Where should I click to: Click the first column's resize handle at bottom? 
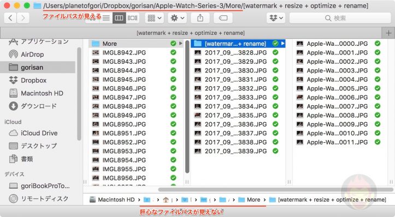187,182
